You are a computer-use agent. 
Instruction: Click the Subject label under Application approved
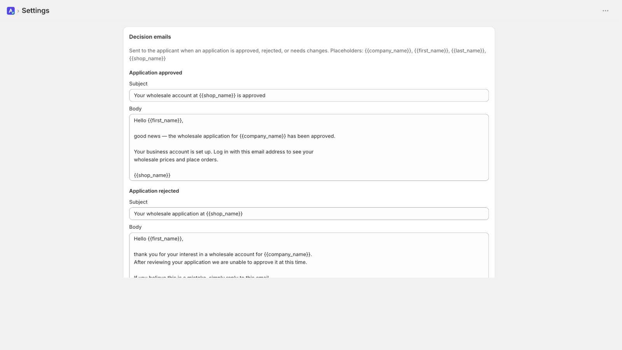[x=138, y=84]
